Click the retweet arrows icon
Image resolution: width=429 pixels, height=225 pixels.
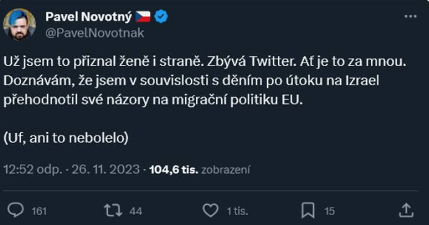[x=113, y=210]
